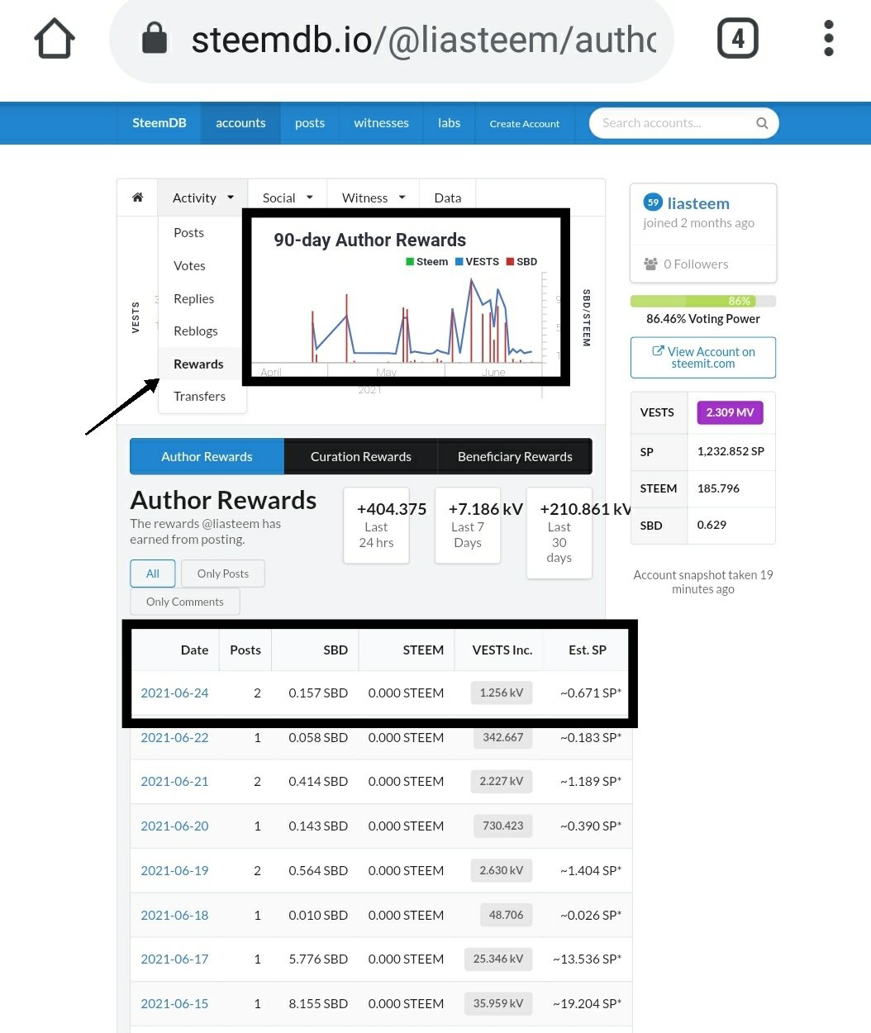Click the 342.667 vests badge
Screen dimensions: 871x1033
tap(503, 737)
